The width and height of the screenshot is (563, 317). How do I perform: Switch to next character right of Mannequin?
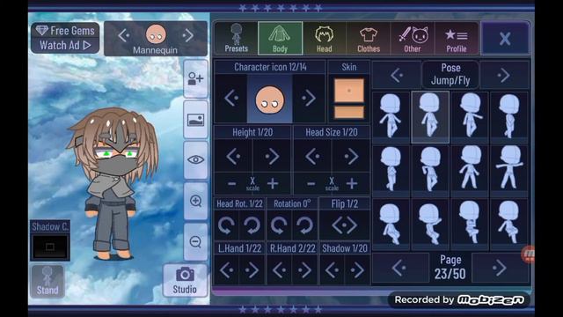click(x=187, y=35)
